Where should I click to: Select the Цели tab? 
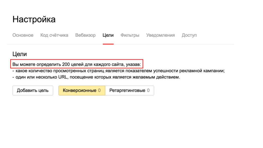tap(108, 35)
